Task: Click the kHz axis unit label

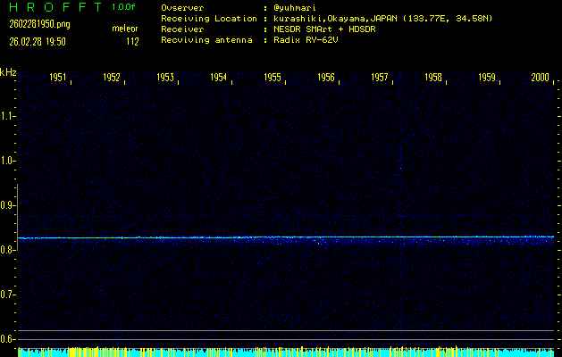Action: [8, 71]
